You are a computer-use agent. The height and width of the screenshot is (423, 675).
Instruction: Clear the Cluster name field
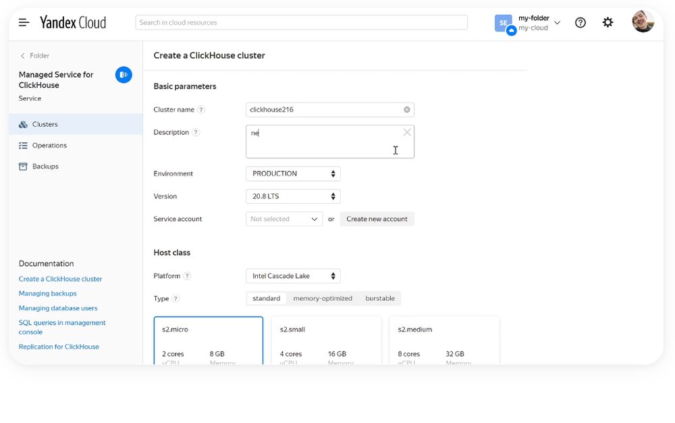tap(407, 110)
